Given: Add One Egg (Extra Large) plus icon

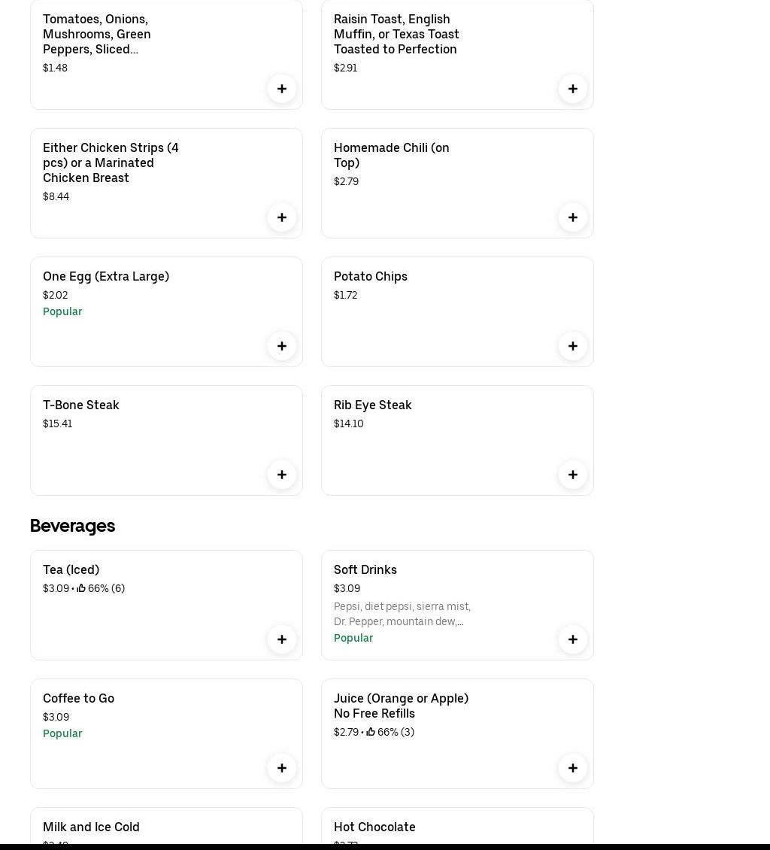Looking at the screenshot, I should point(282,346).
